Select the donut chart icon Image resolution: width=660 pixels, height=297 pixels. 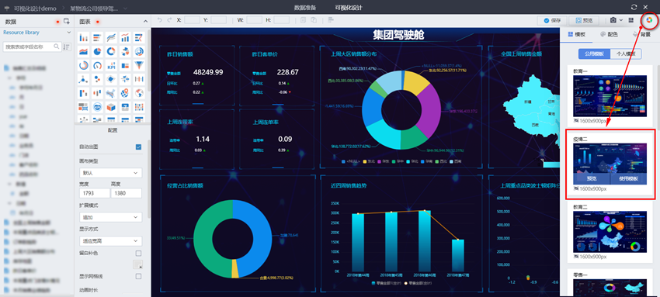pos(111,52)
